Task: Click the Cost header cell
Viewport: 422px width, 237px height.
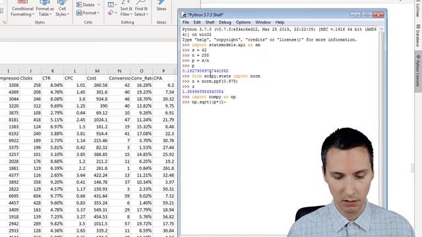Action: 97,78
